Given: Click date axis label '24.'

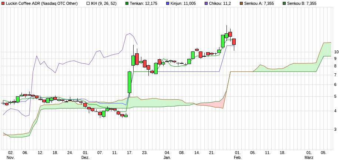Looking at the screenshot, I should click(70, 153).
